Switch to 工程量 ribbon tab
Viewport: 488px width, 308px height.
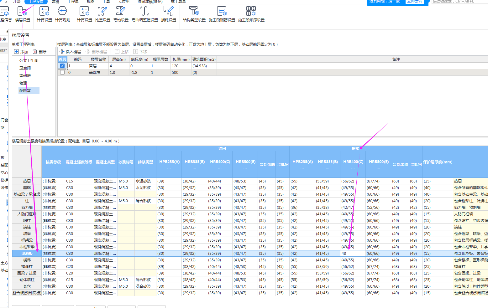[x=73, y=2]
